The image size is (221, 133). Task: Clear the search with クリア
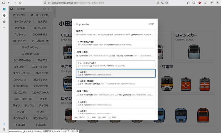[x=151, y=24]
